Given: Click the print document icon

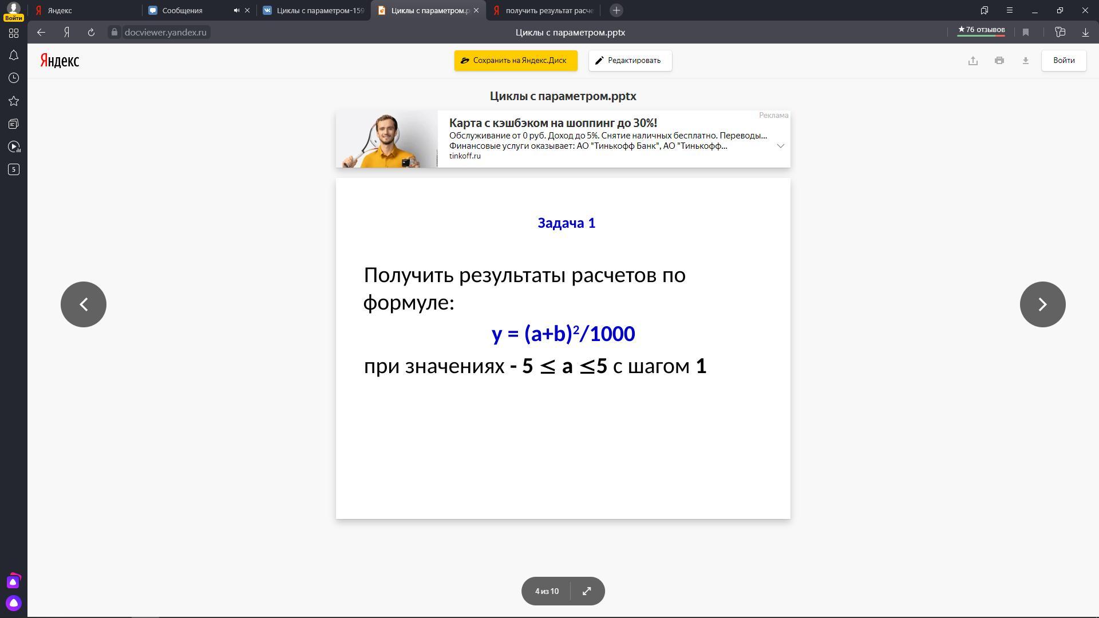Looking at the screenshot, I should coord(999,61).
